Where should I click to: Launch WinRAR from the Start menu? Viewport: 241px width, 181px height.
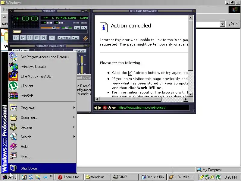pos(42,95)
